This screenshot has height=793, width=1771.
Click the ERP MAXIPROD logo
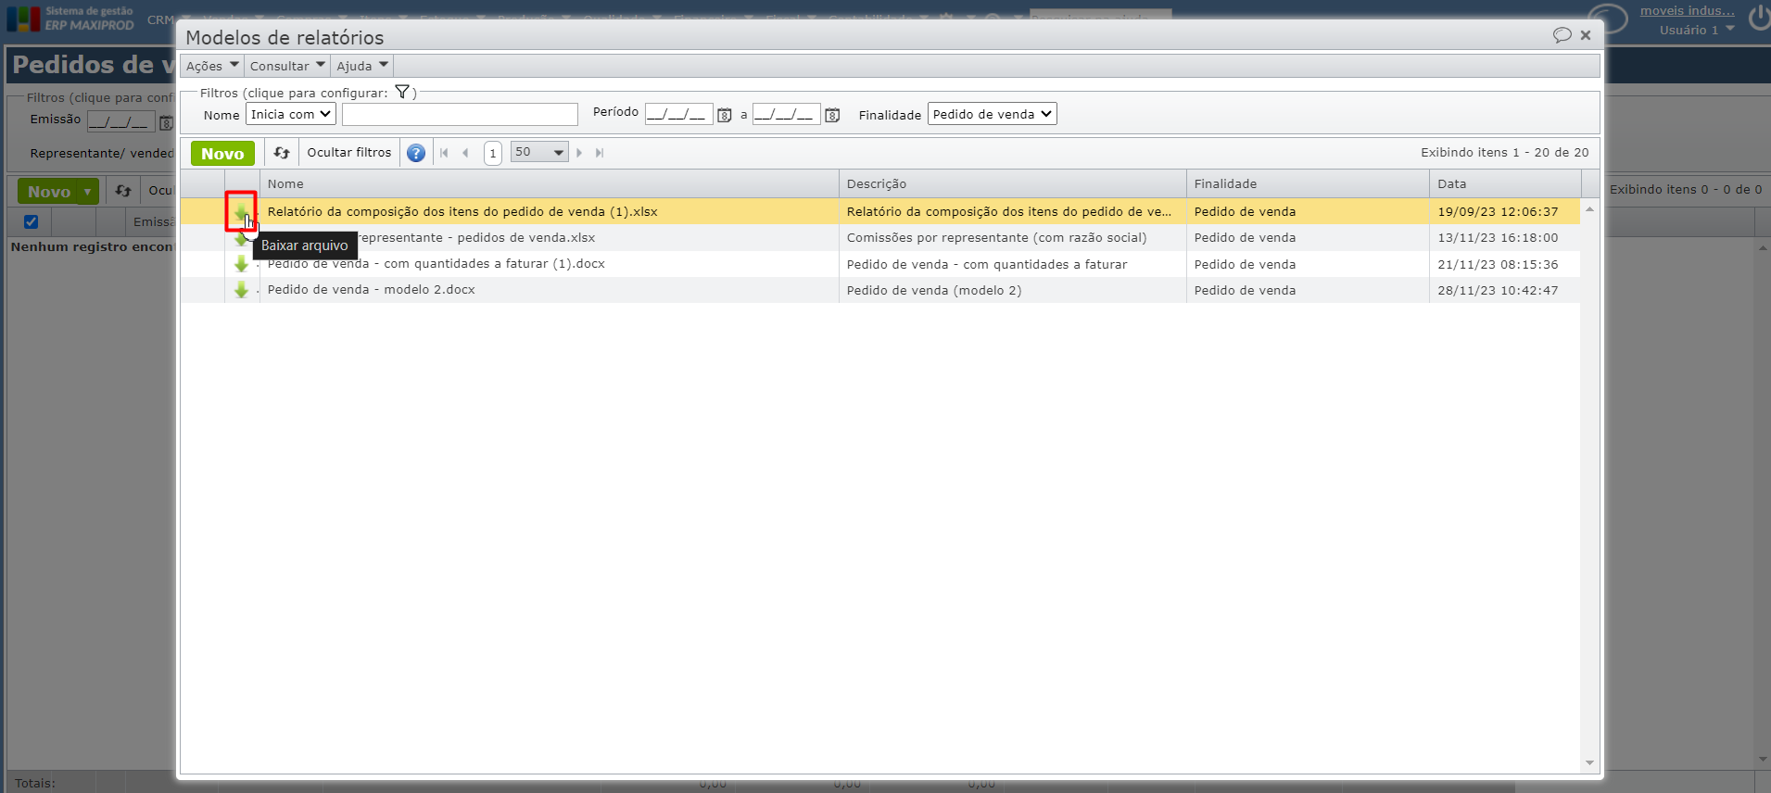(x=71, y=19)
